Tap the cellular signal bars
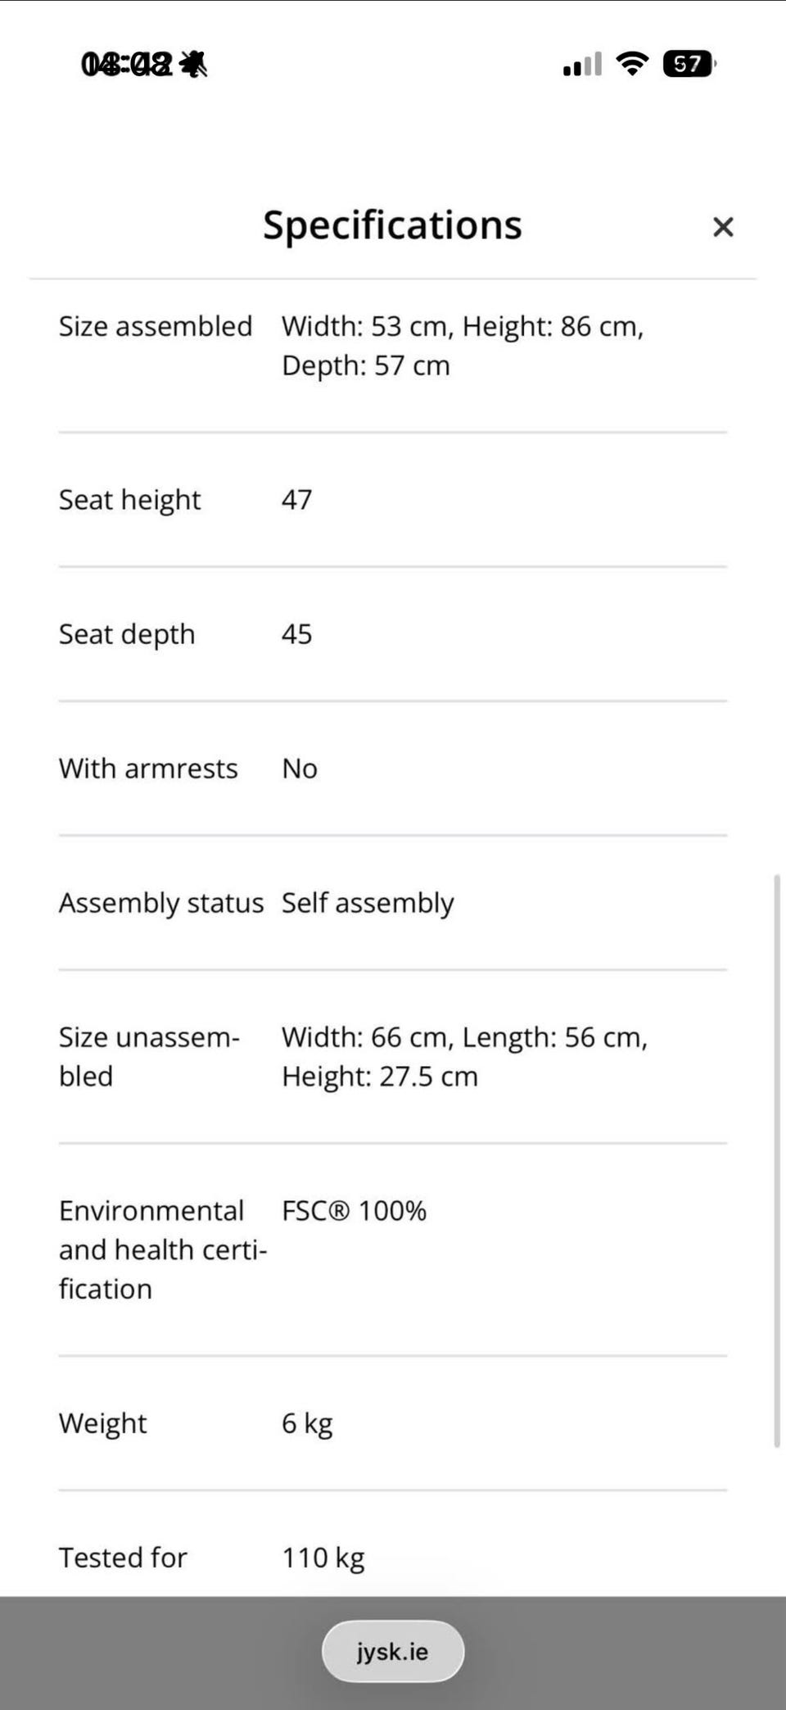The width and height of the screenshot is (786, 1710). click(582, 64)
